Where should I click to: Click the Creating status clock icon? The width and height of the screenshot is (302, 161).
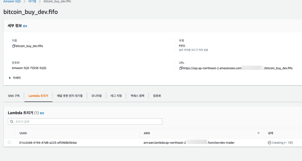point(269,143)
